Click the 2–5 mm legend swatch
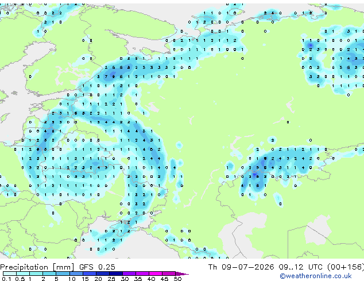This screenshot has height=281, width=364. [49, 274]
